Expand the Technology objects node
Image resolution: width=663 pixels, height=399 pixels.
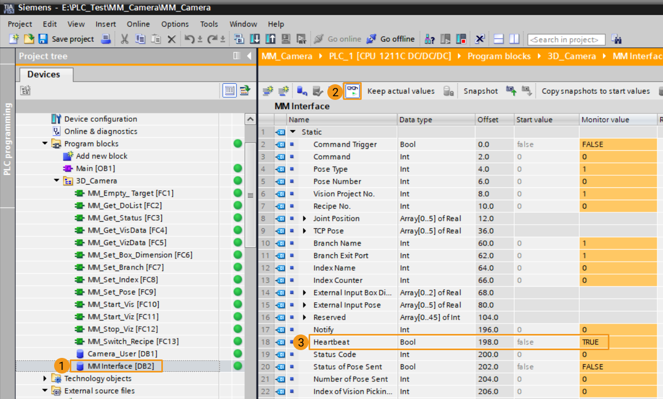tap(46, 379)
